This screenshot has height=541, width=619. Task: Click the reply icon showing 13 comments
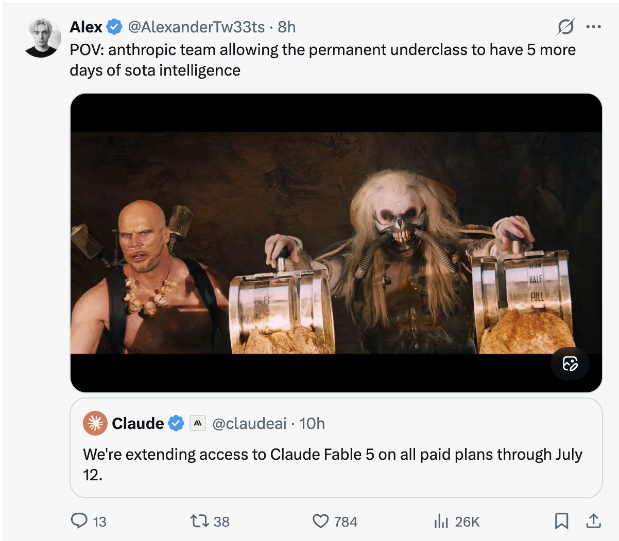88,521
